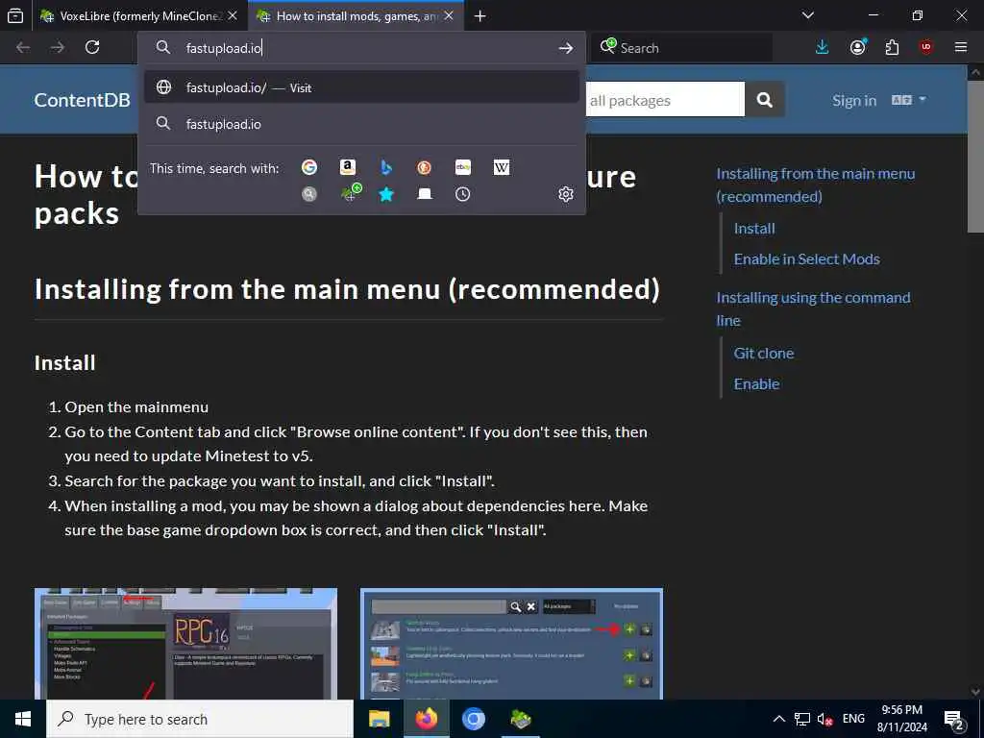Open File Explorer from taskbar
This screenshot has width=984, height=738.
pos(379,719)
